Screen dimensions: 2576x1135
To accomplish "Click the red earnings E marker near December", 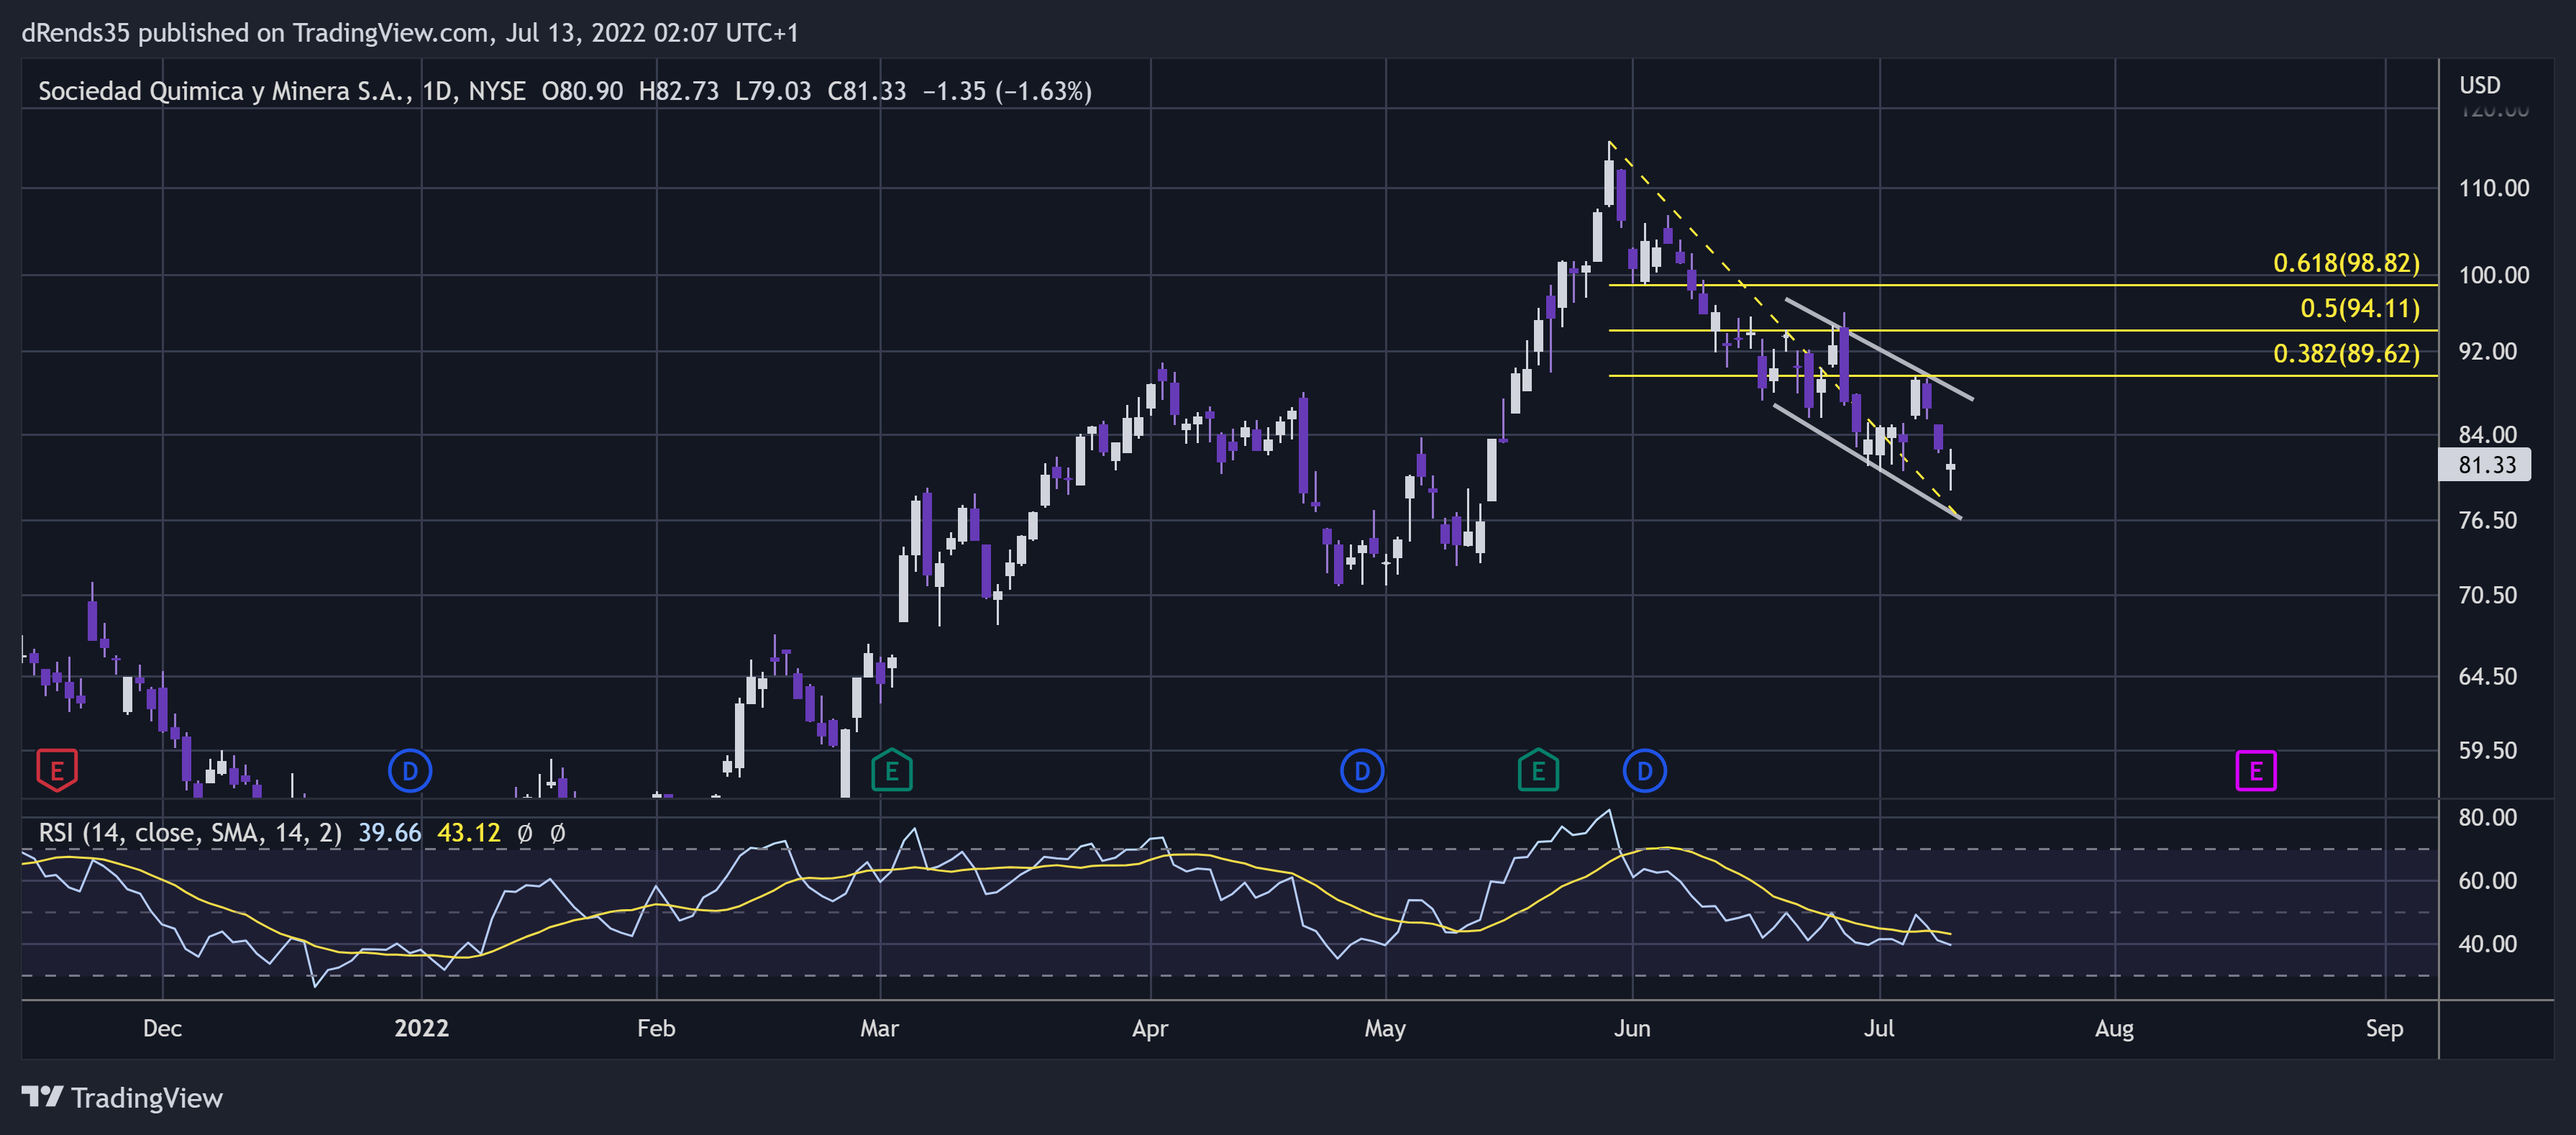I will [x=57, y=771].
